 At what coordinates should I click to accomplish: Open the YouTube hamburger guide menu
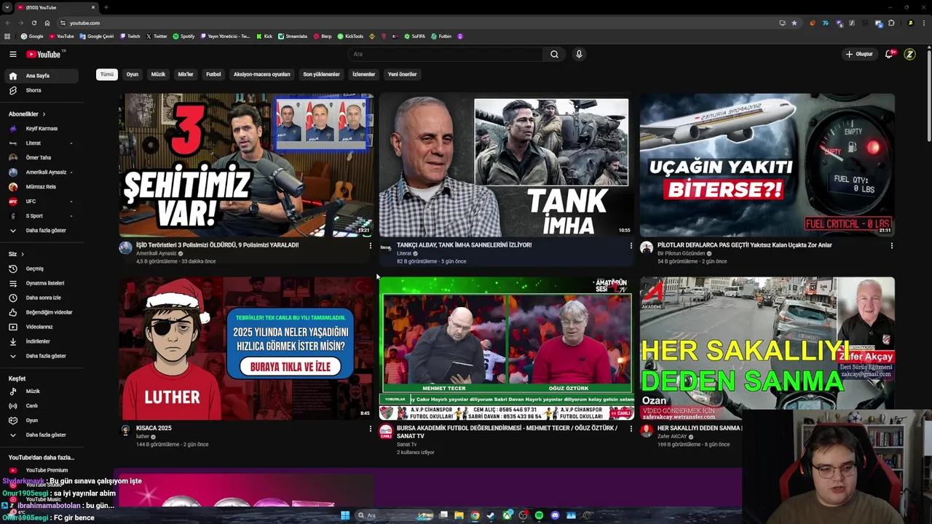point(12,54)
